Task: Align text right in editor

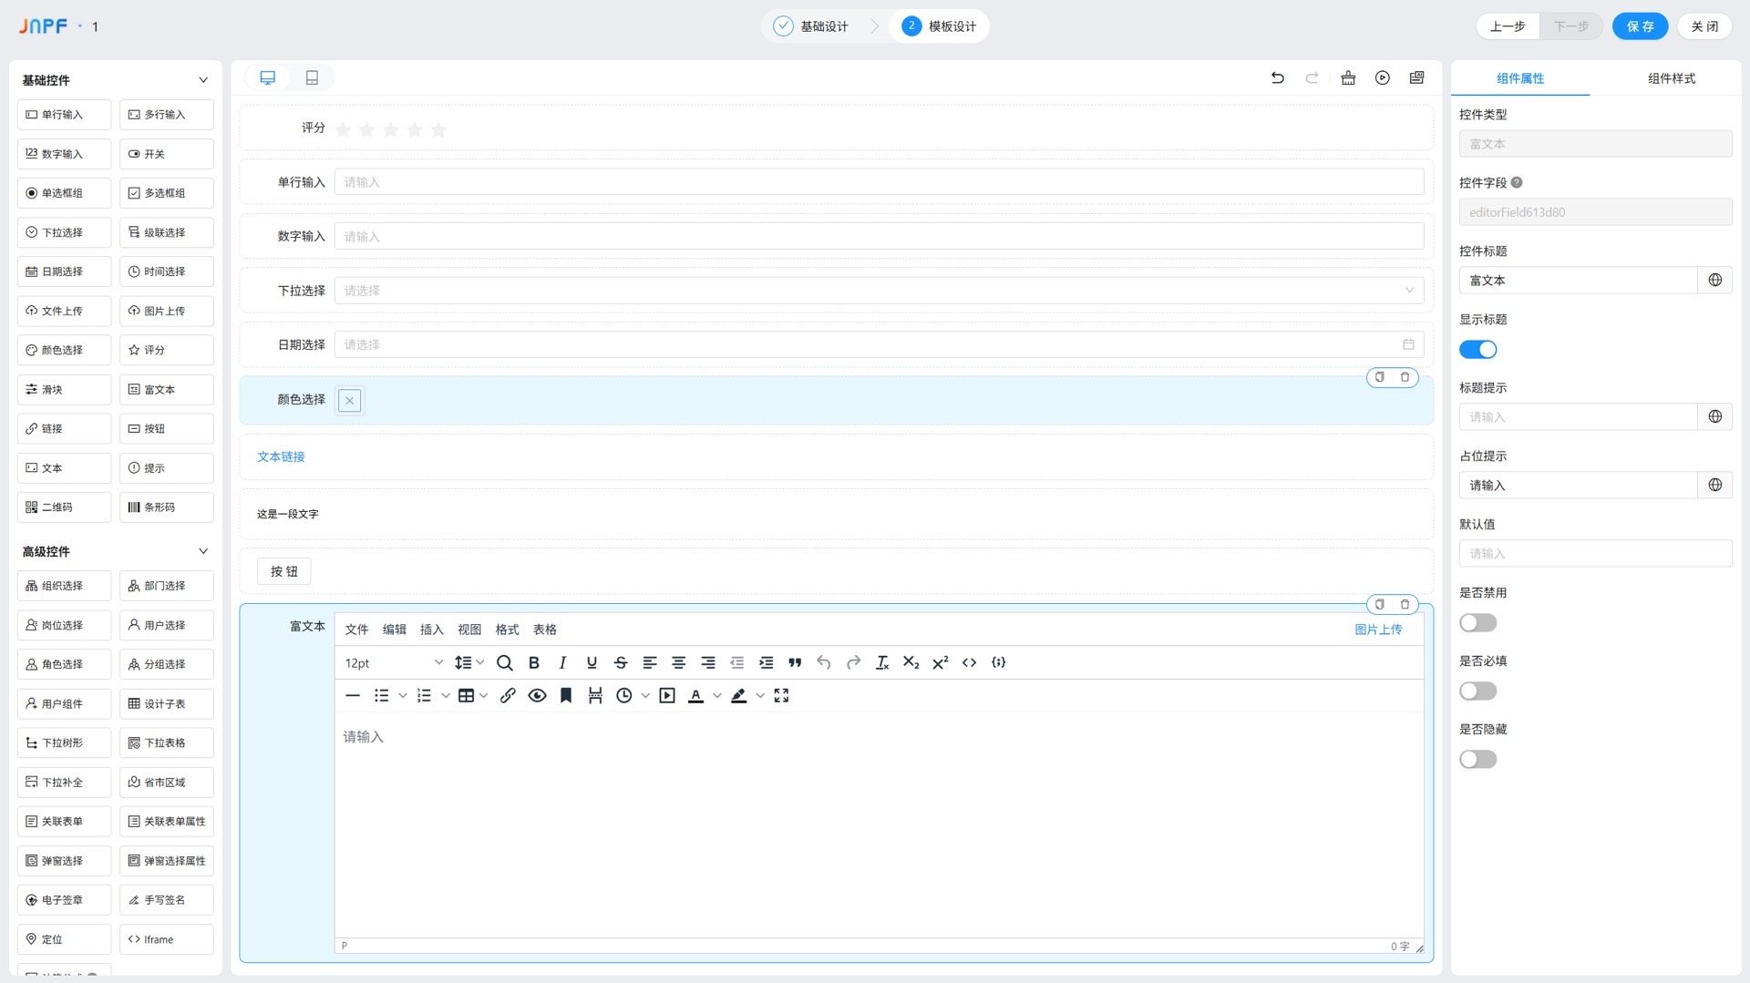Action: pos(708,662)
